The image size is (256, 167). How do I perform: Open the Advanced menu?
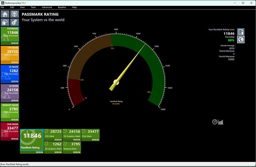(x=47, y=7)
